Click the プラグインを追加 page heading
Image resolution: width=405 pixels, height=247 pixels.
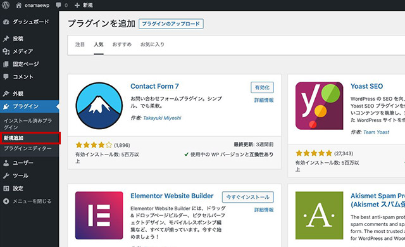pyautogui.click(x=101, y=23)
